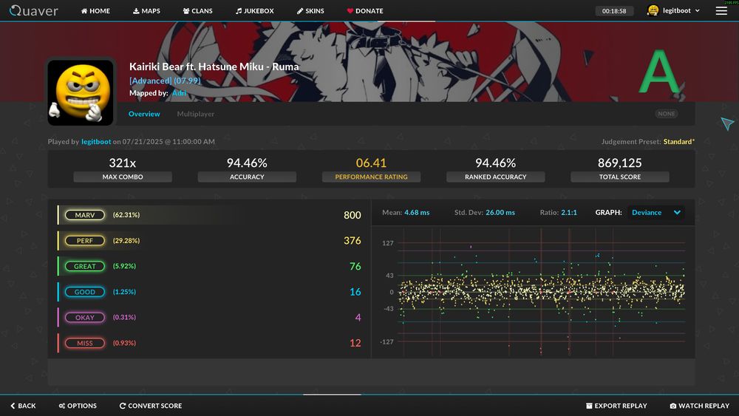
Task: Open OPTIONS from the bottom bar
Action: [78, 406]
